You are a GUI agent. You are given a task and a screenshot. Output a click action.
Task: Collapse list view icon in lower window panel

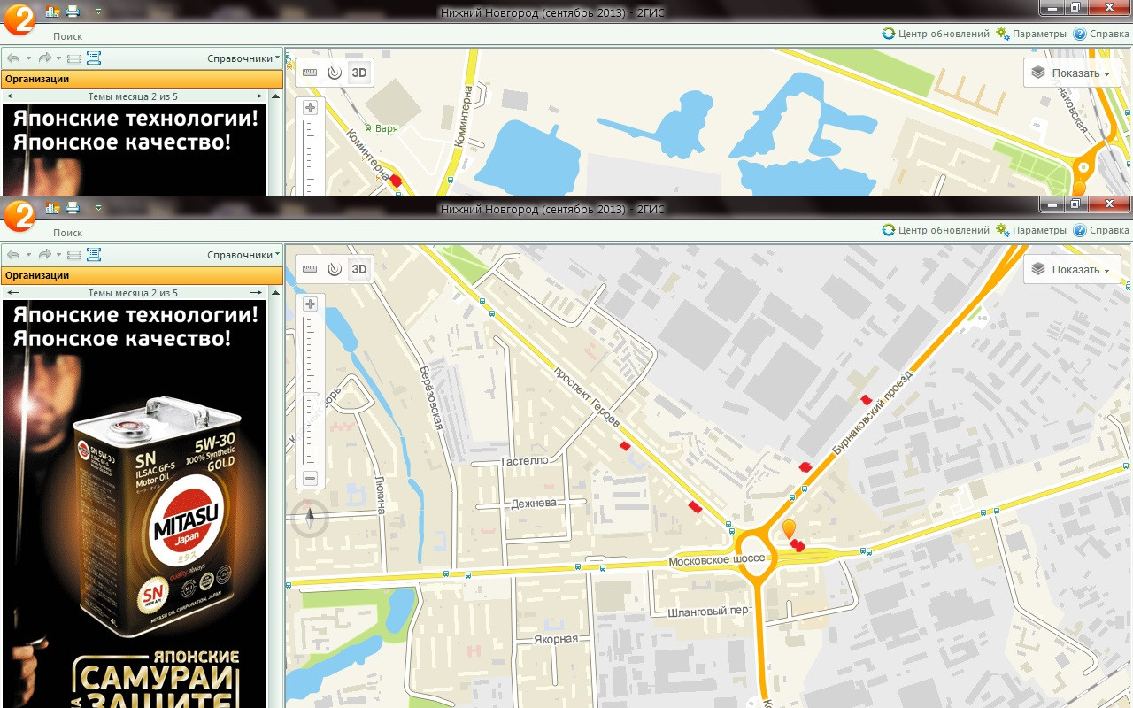(74, 255)
